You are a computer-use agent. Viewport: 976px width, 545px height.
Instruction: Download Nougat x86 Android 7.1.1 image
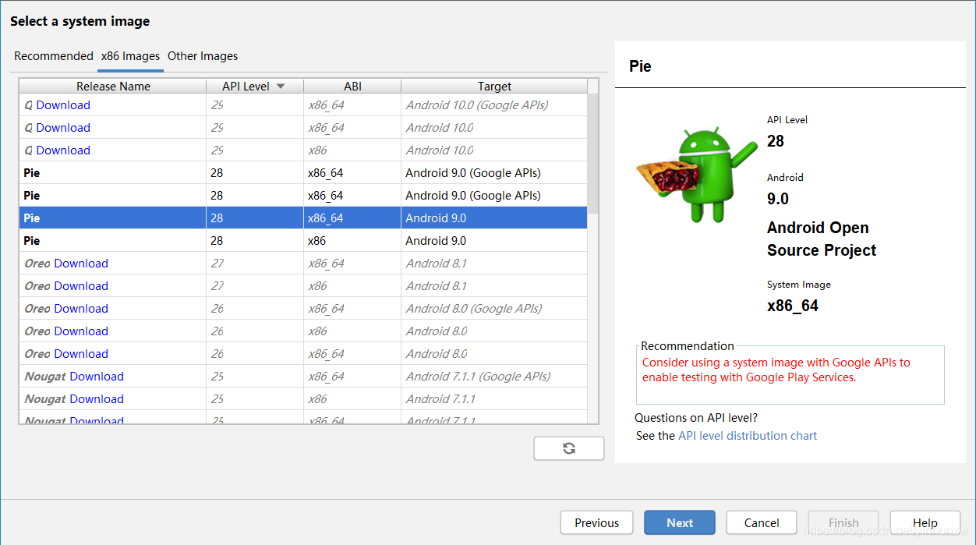97,399
